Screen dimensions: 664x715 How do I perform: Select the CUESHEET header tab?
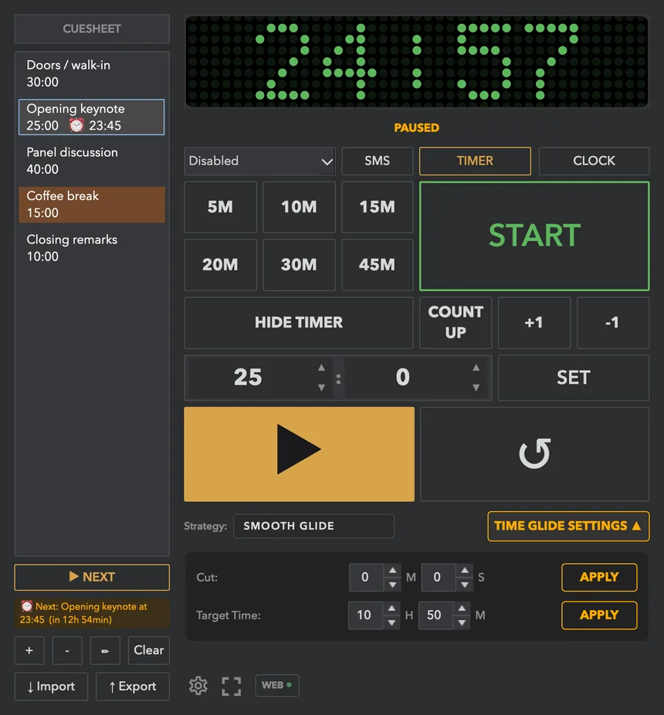[x=92, y=29]
